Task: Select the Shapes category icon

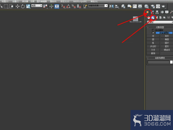Action: coord(153,17)
